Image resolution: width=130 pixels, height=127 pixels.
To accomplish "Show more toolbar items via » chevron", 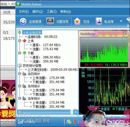I will pos(121,21).
